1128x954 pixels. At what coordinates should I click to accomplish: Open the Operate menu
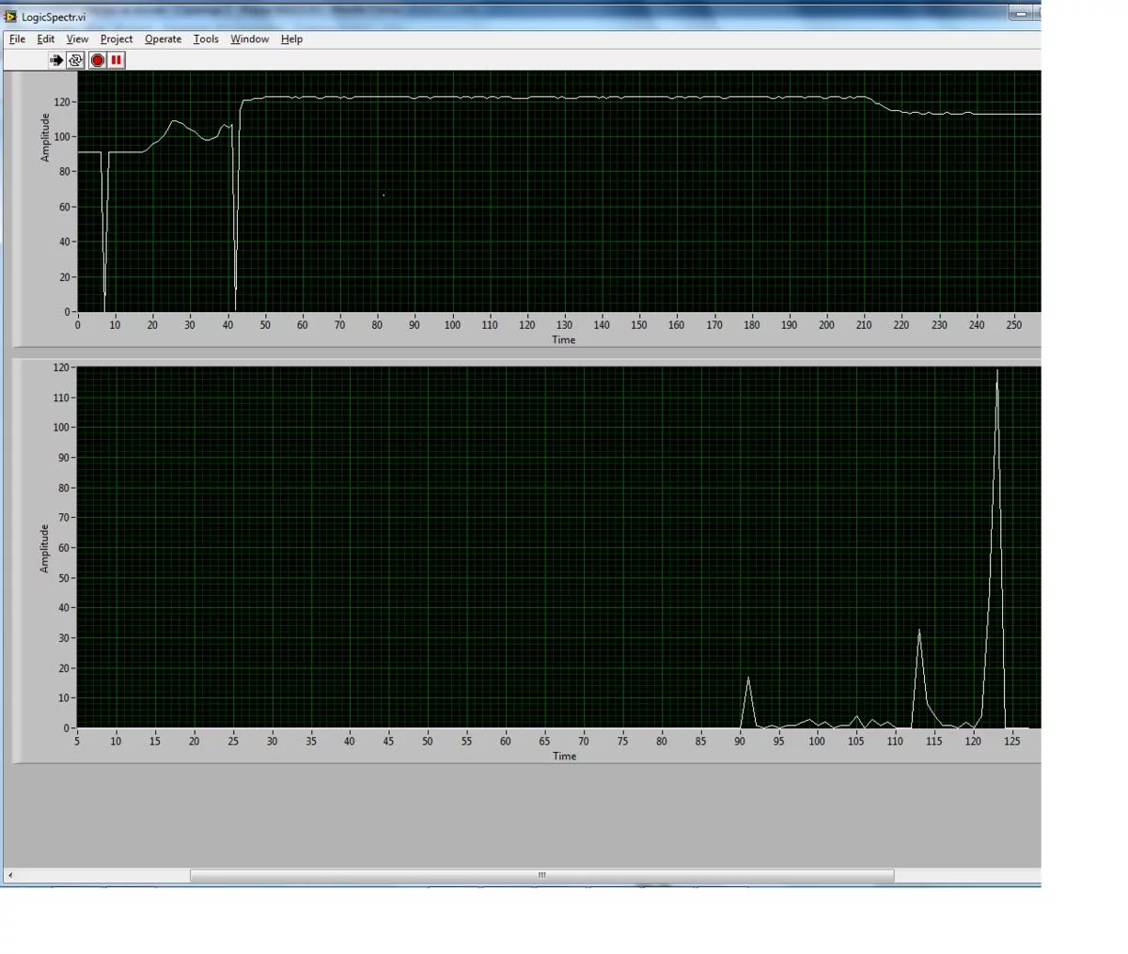click(163, 39)
